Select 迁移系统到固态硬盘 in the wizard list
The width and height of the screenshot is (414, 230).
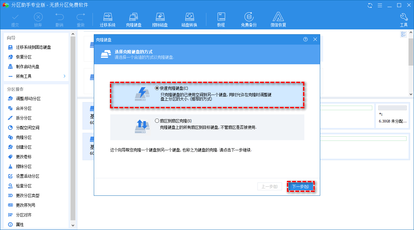pyautogui.click(x=33, y=47)
